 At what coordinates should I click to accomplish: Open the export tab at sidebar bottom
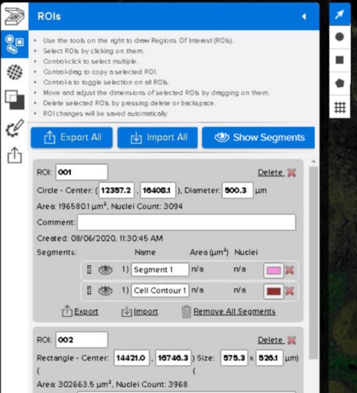tap(14, 155)
